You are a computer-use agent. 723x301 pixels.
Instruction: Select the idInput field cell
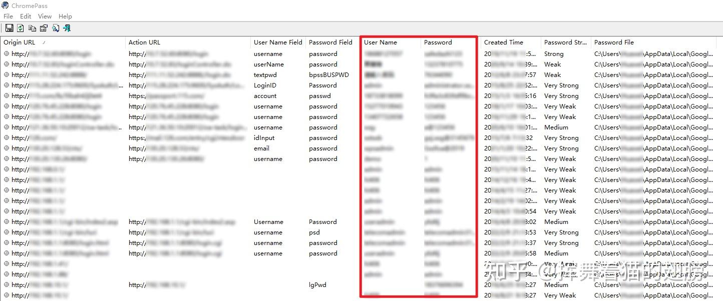pos(264,138)
